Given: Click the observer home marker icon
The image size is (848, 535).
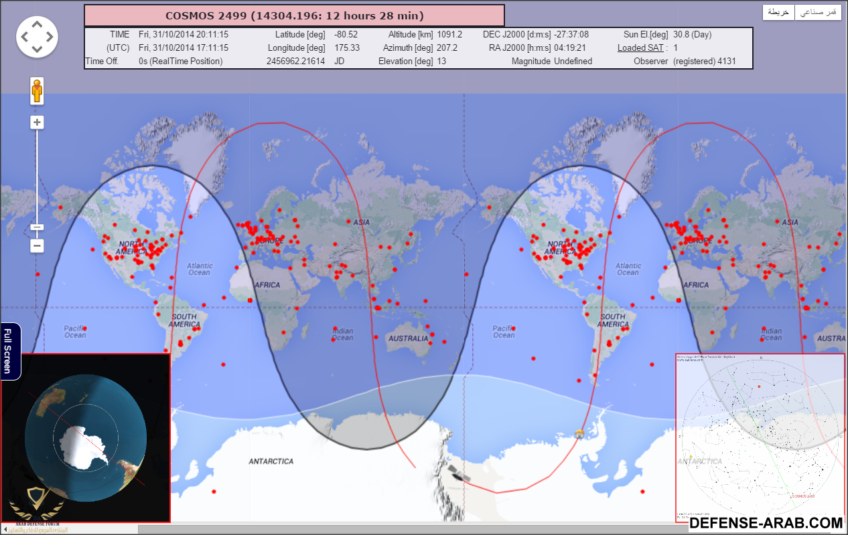Looking at the screenshot, I should pyautogui.click(x=579, y=433).
